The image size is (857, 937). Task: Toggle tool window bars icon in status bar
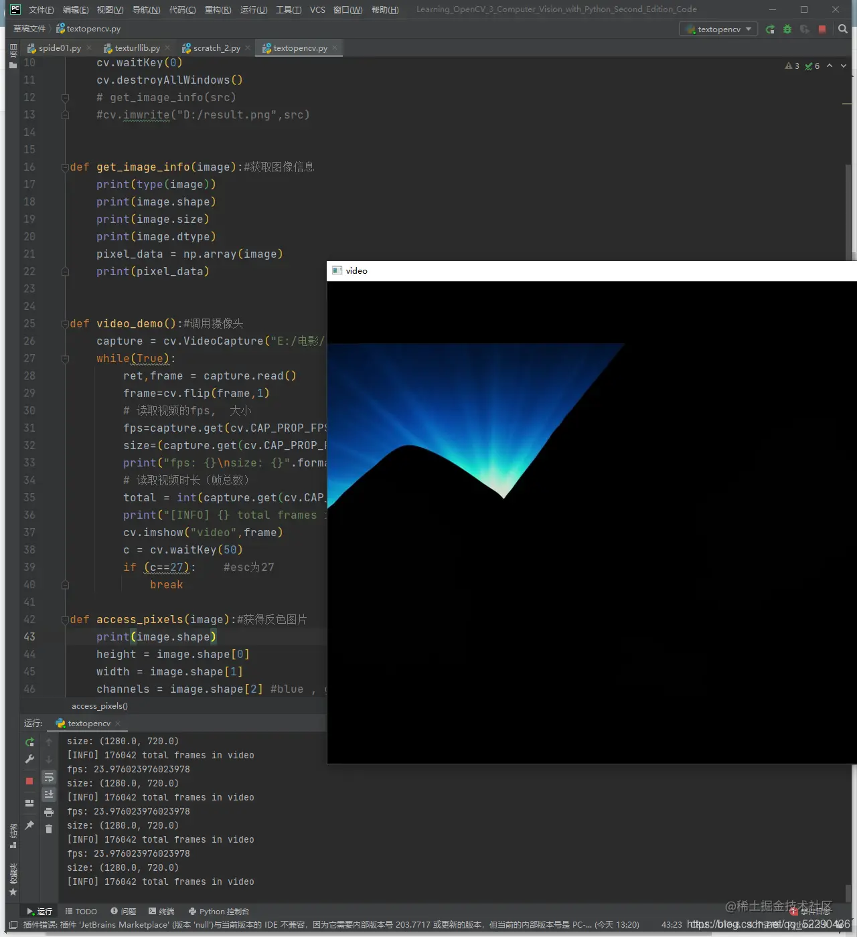coord(13,925)
